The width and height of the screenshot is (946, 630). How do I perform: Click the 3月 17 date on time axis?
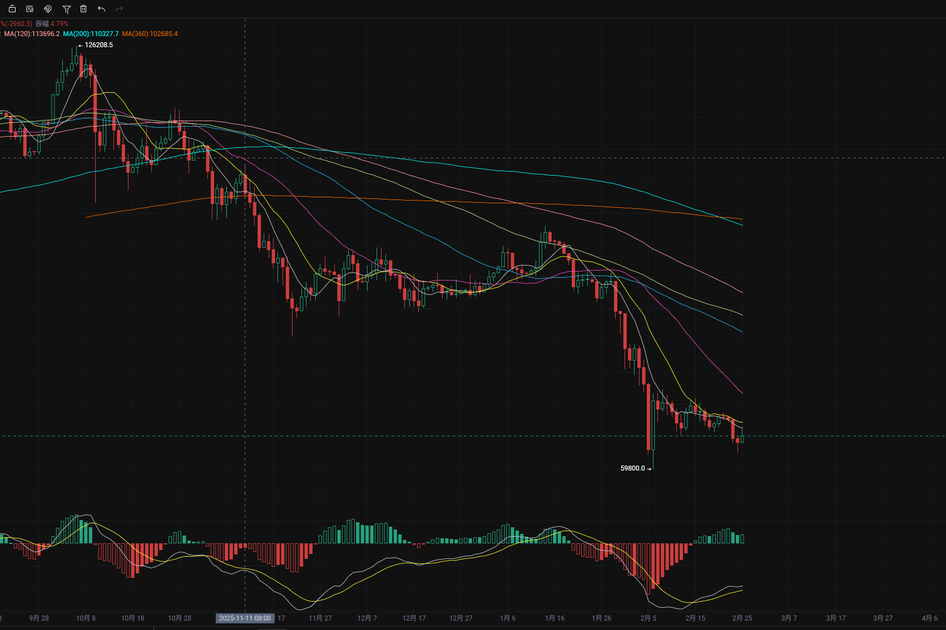[x=836, y=618]
